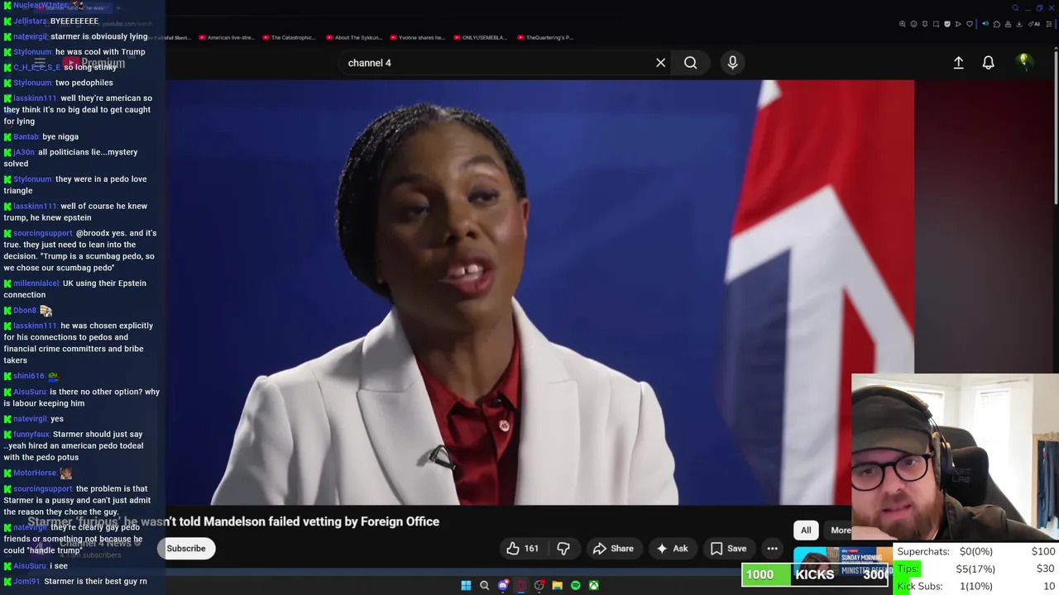Open the YouTube account avatar menu
Screen dimensions: 1059x595
click(x=1023, y=62)
